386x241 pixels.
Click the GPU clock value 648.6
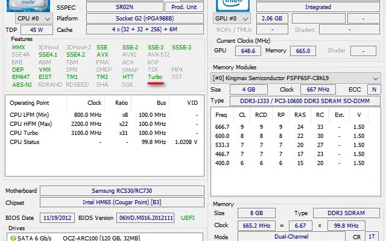(x=248, y=51)
